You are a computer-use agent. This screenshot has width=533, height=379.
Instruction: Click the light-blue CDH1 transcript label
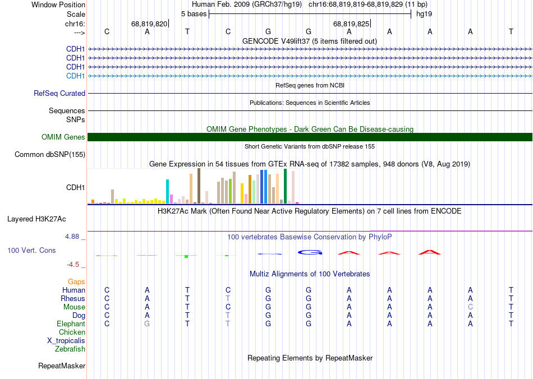[75, 76]
